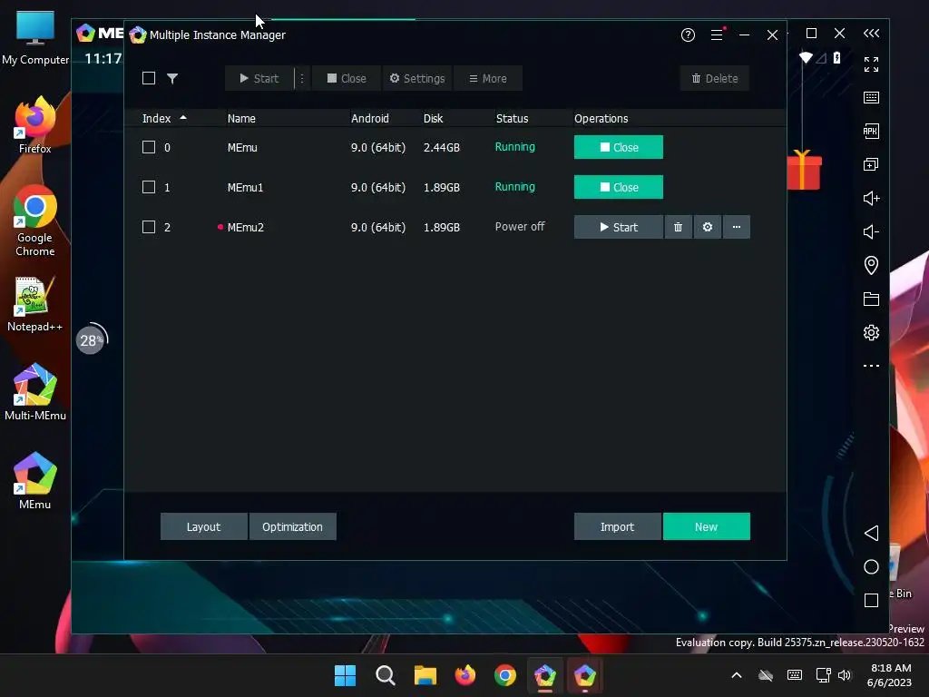Close the running MEmu instance
This screenshot has height=697, width=929.
tap(619, 147)
